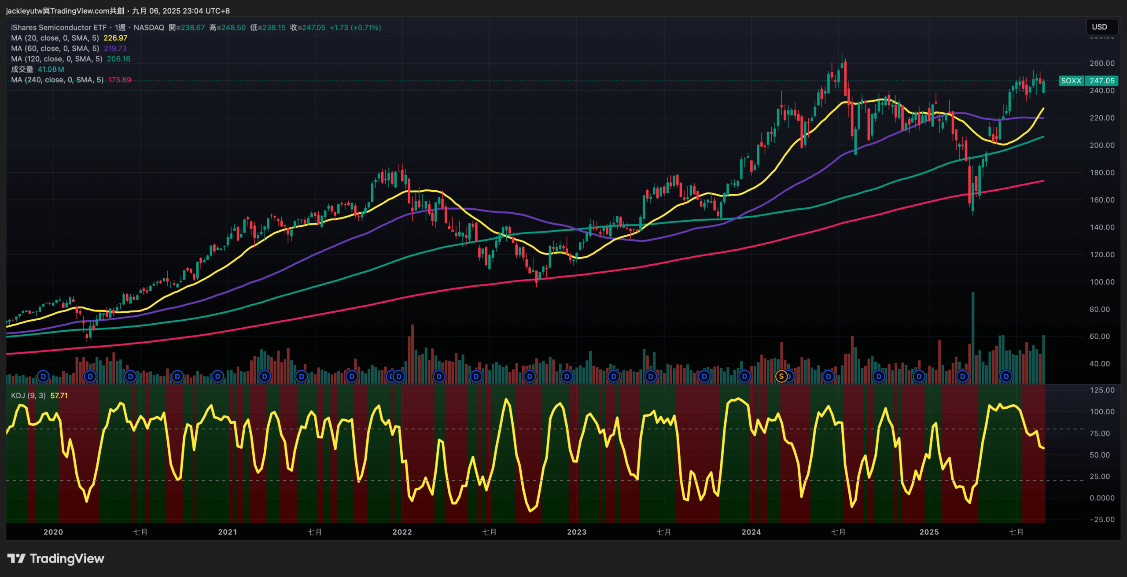This screenshot has width=1127, height=577.
Task: Select the MA (20, close, 0, SMA, 5) legend
Action: click(x=55, y=38)
